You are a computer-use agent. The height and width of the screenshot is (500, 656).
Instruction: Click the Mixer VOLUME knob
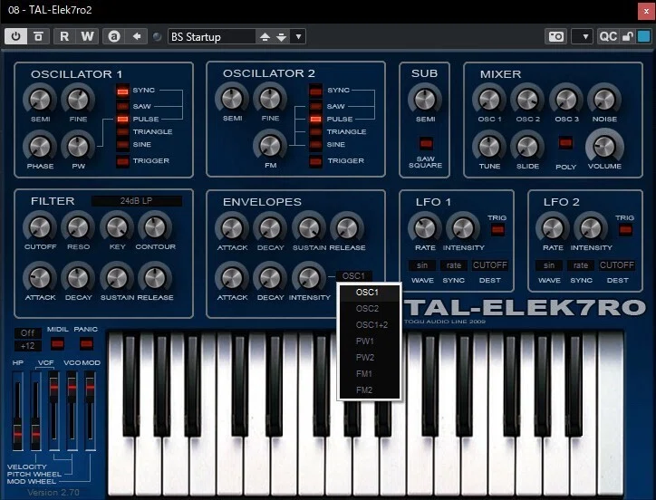604,146
